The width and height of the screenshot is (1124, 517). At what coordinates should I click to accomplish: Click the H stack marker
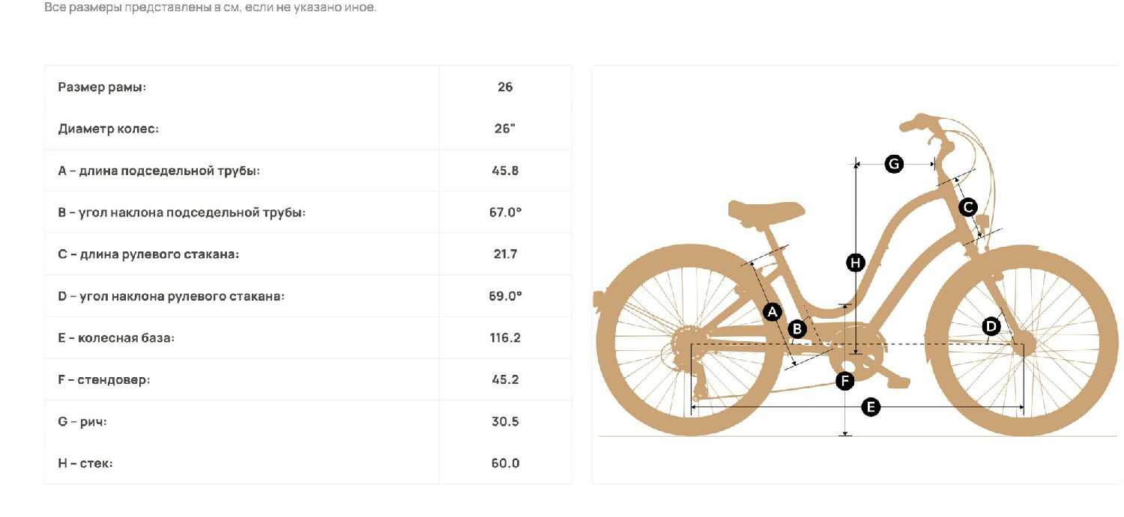pyautogui.click(x=855, y=263)
